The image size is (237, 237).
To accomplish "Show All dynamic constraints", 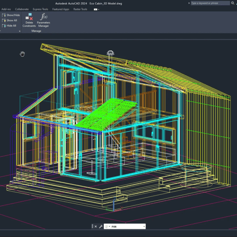I will [11, 20].
